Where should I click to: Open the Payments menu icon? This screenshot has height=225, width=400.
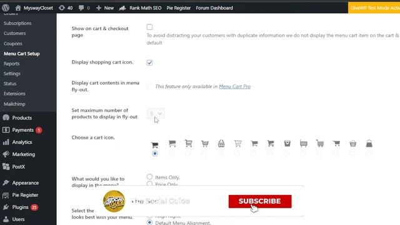pos(6,130)
